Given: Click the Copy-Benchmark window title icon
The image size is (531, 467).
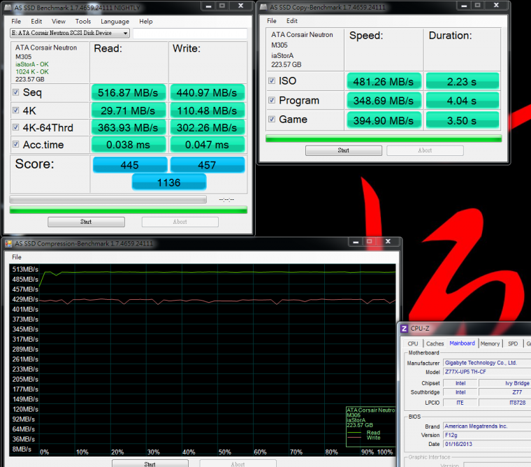Looking at the screenshot, I should click(264, 7).
